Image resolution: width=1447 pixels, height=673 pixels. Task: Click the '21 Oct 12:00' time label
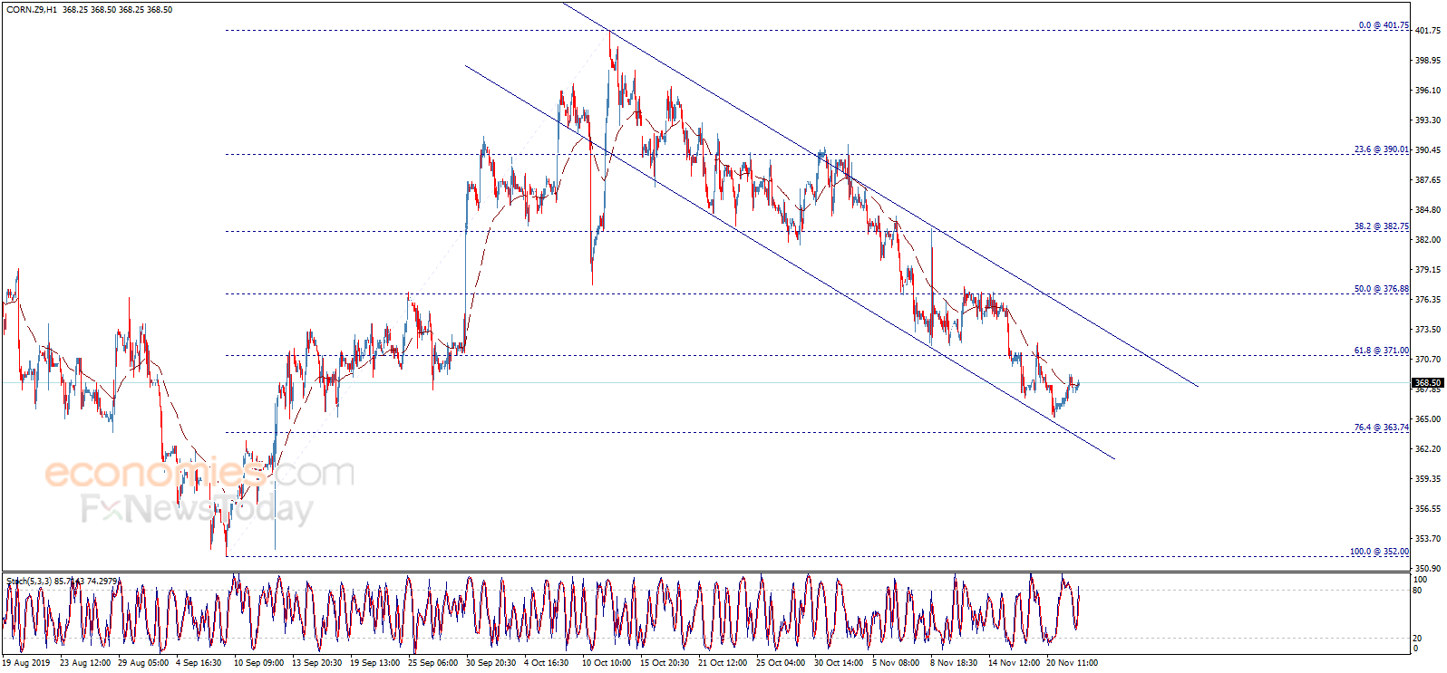(723, 663)
